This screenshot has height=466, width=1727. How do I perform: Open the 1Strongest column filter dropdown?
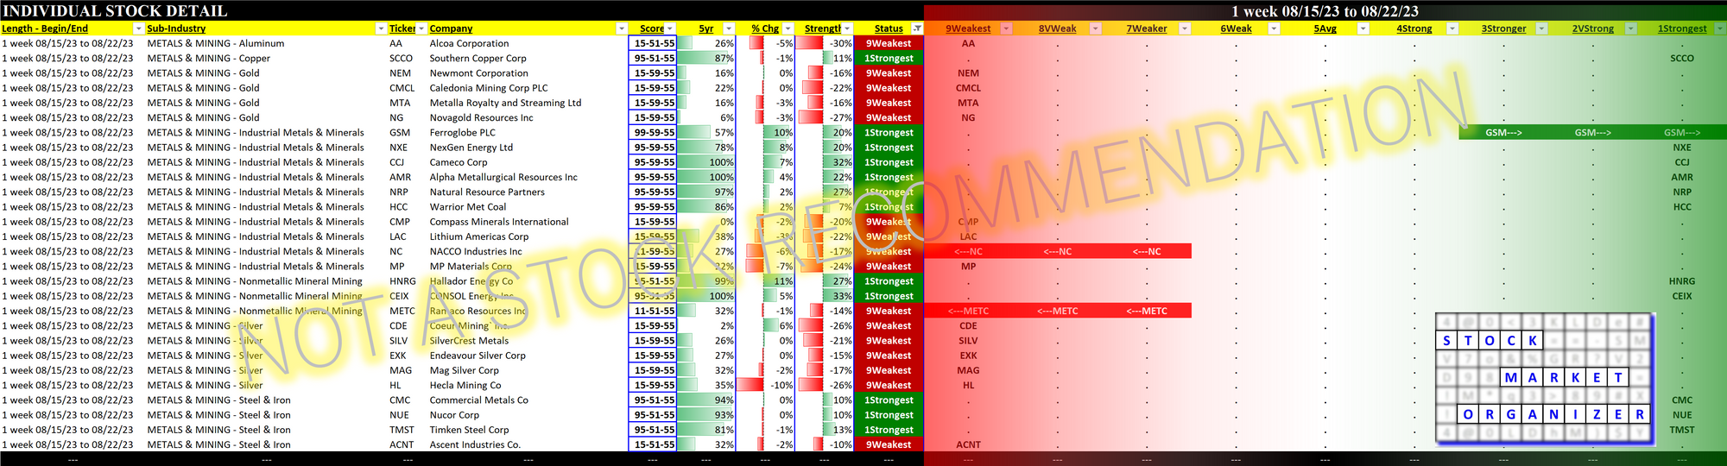tap(1719, 28)
